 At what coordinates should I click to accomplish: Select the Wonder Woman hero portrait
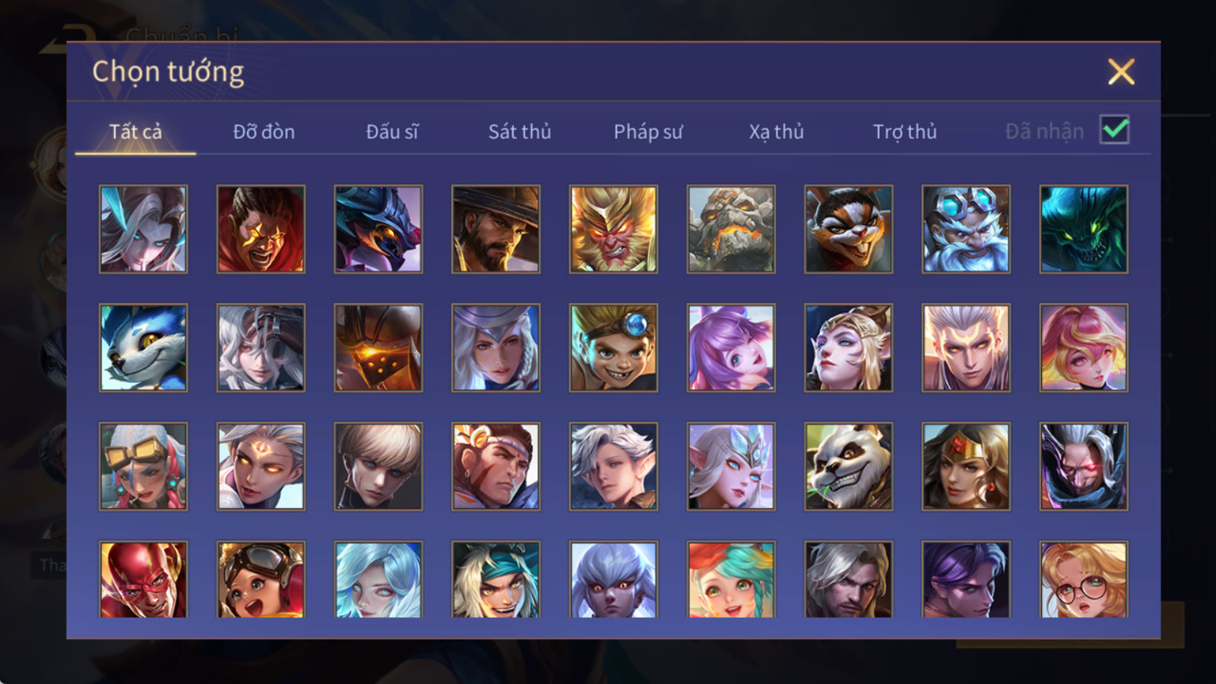(966, 466)
